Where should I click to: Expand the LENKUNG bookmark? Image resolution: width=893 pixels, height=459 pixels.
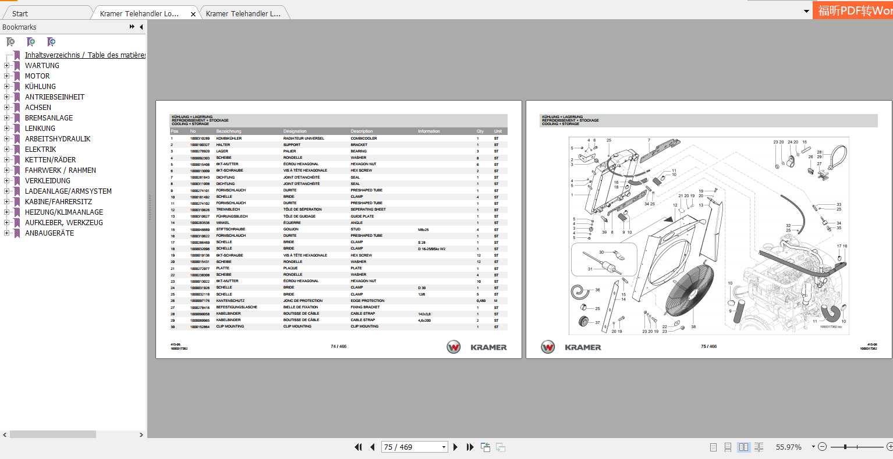coord(6,129)
